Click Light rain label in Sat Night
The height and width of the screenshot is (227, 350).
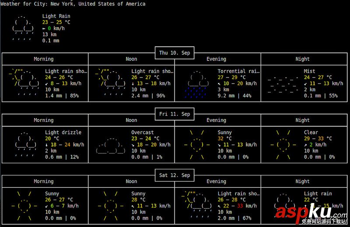coord(318,194)
